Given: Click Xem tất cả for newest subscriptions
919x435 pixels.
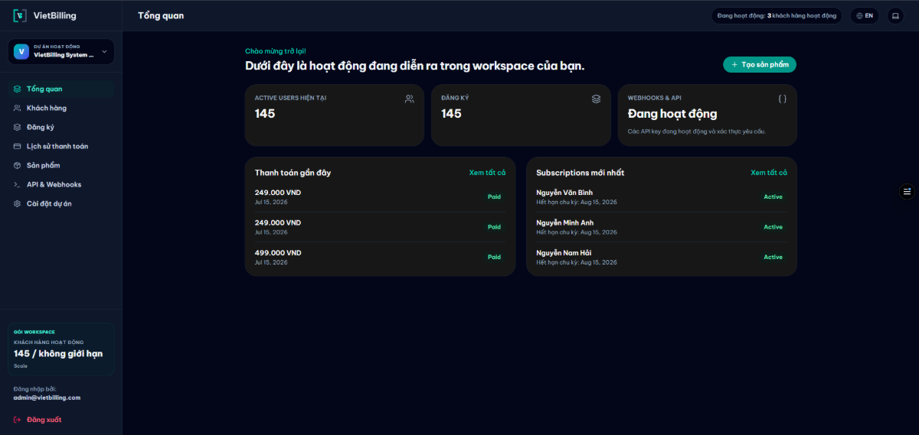Looking at the screenshot, I should [x=769, y=173].
